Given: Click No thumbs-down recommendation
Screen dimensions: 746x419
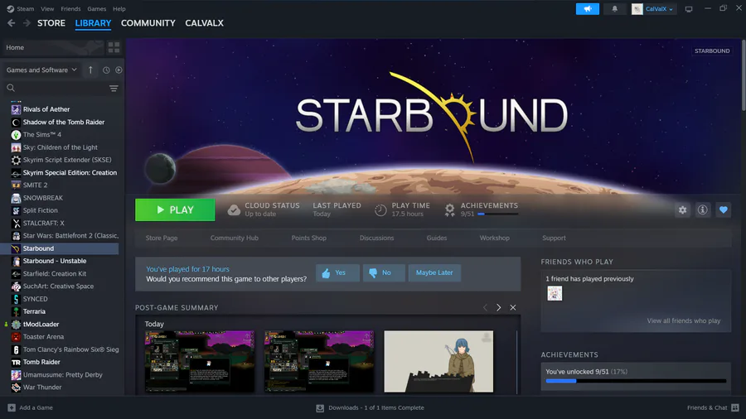Looking at the screenshot, I should 384,272.
